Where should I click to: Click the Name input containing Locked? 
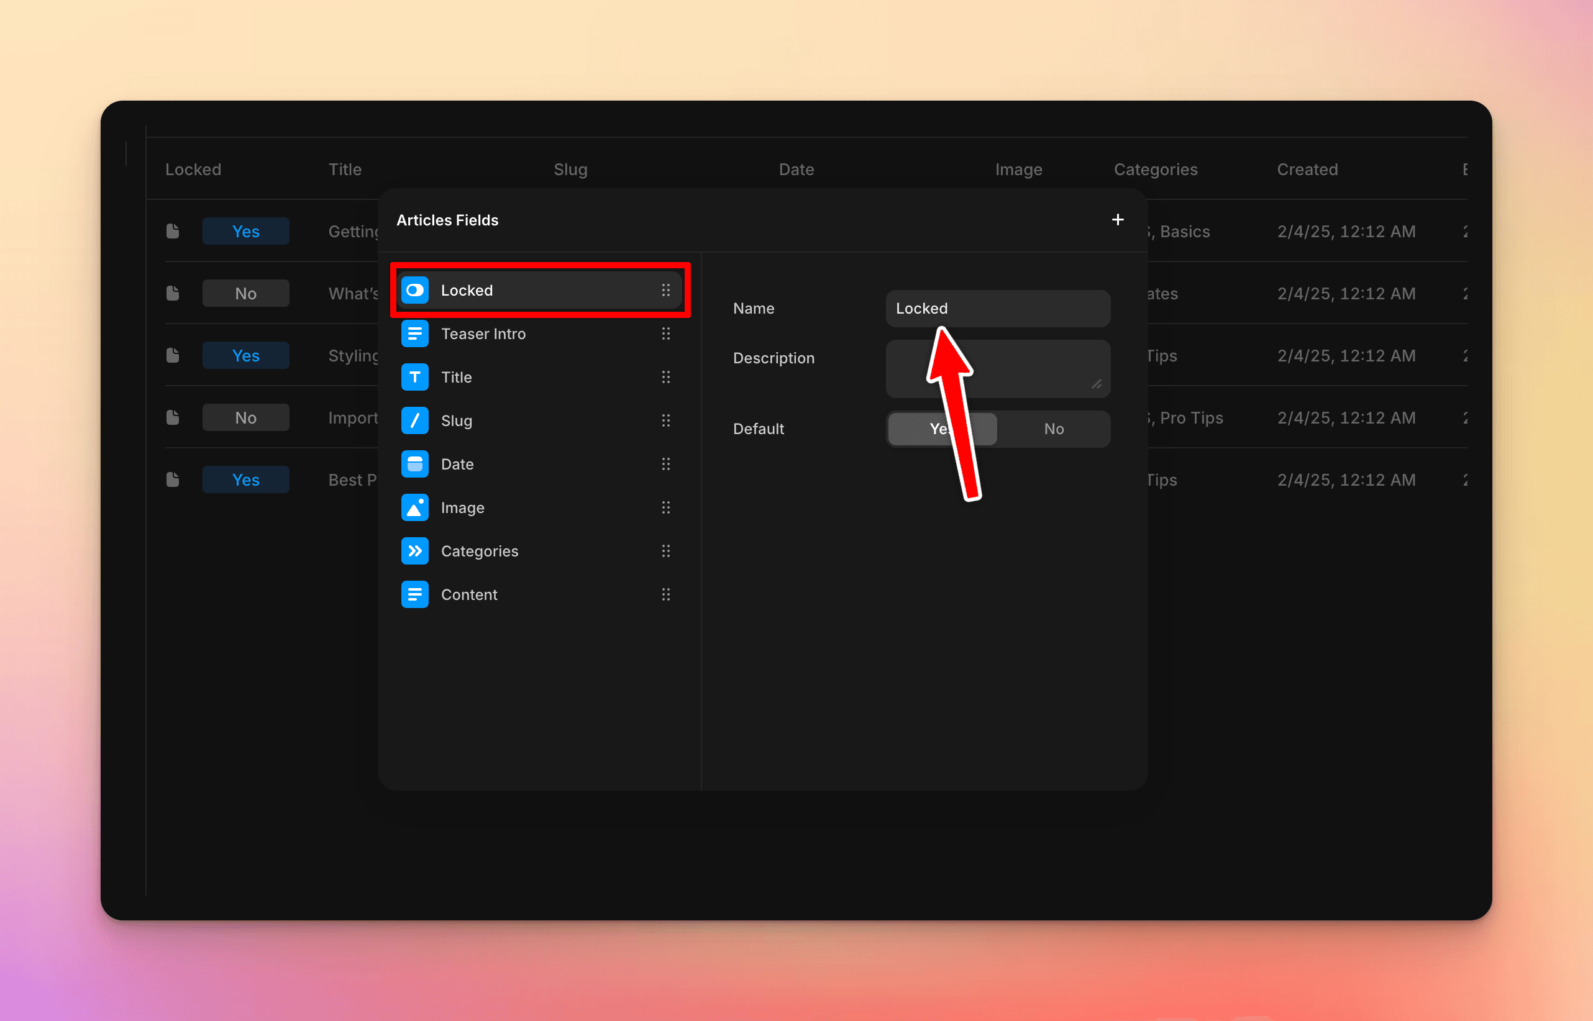(x=997, y=307)
